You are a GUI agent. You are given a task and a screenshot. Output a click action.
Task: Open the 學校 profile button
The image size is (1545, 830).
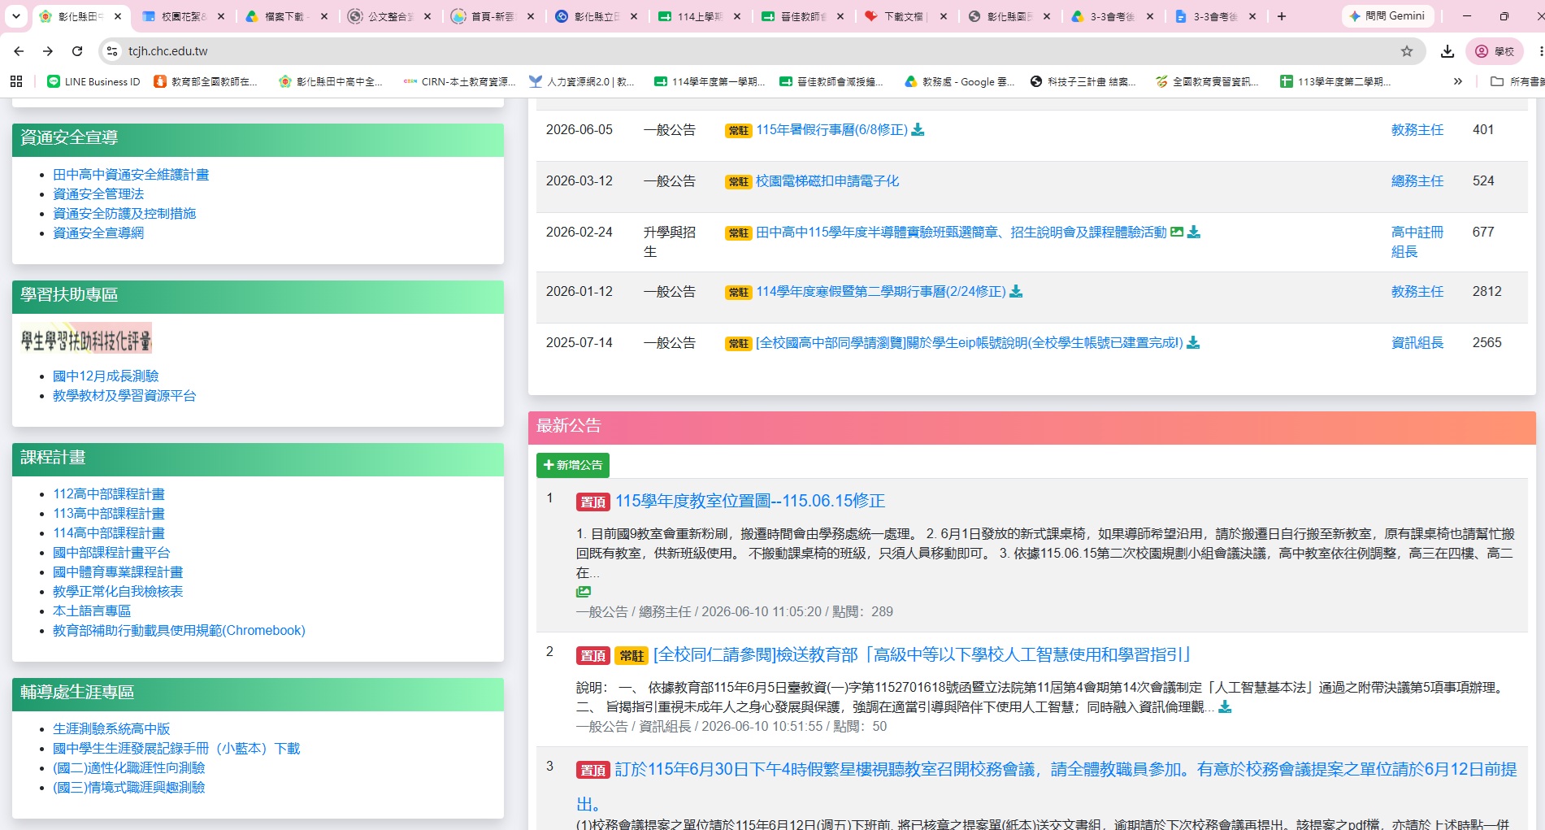(1495, 51)
